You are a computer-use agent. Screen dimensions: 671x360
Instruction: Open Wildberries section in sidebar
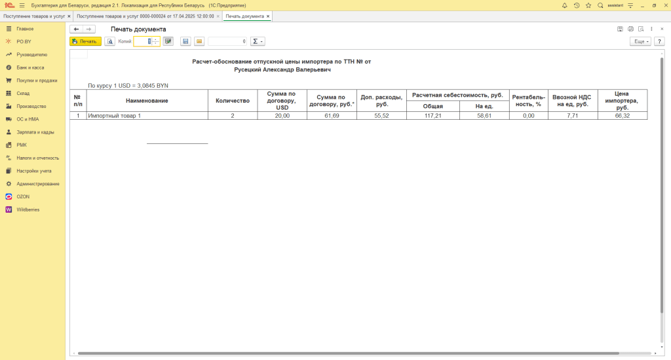click(x=33, y=209)
